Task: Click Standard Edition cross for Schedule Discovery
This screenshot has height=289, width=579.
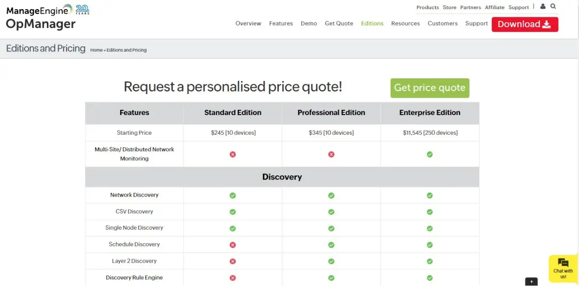Action: coord(233,245)
